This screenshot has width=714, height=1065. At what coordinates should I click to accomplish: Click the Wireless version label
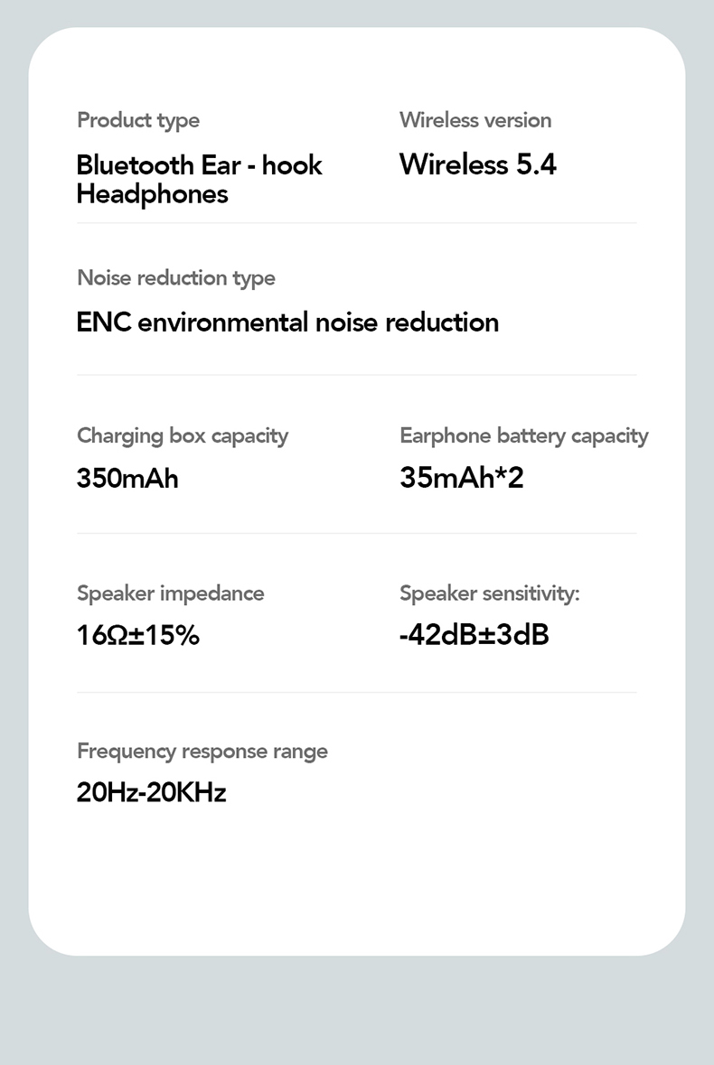click(475, 120)
